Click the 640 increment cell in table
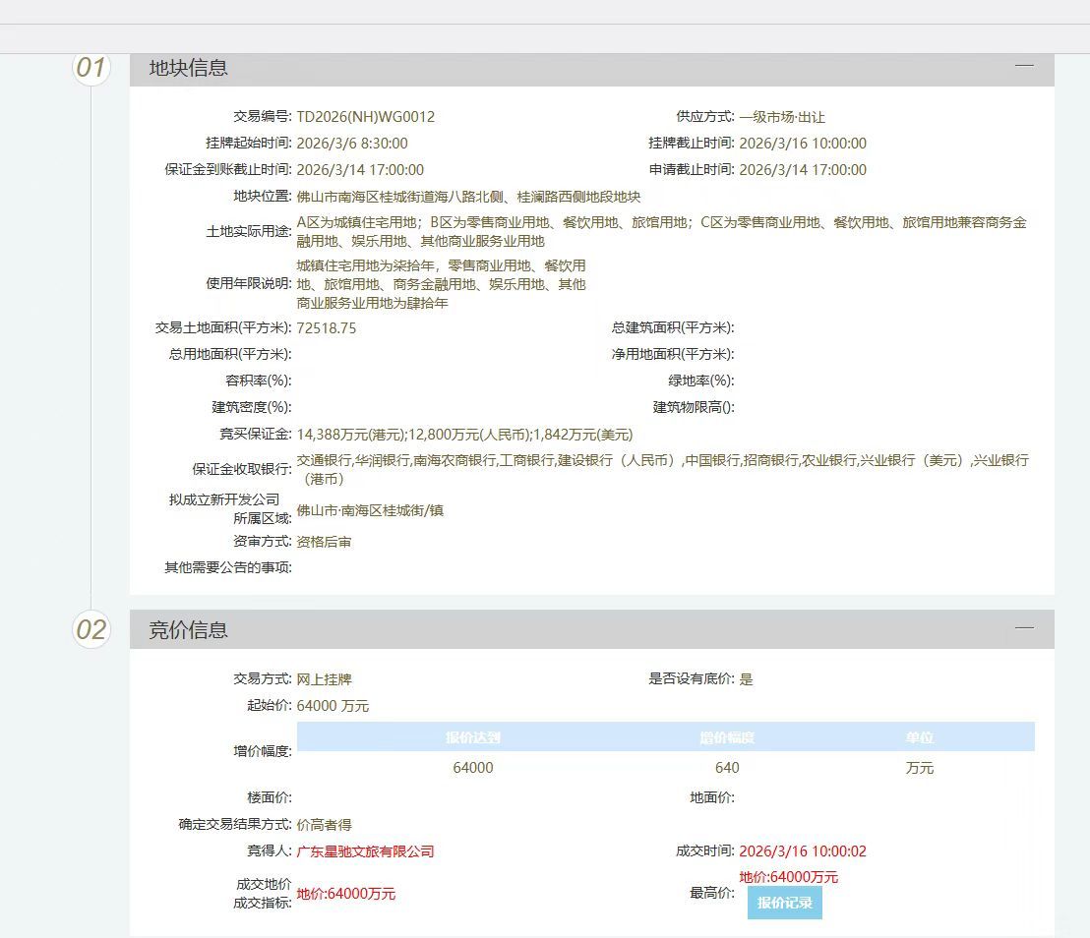 727,768
